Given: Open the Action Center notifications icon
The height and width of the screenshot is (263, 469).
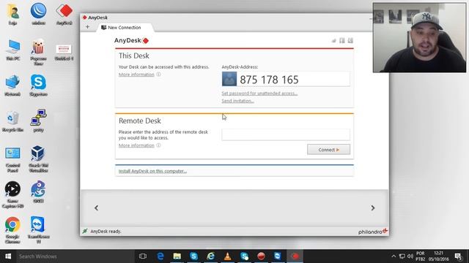Looking at the screenshot, I should [x=459, y=256].
